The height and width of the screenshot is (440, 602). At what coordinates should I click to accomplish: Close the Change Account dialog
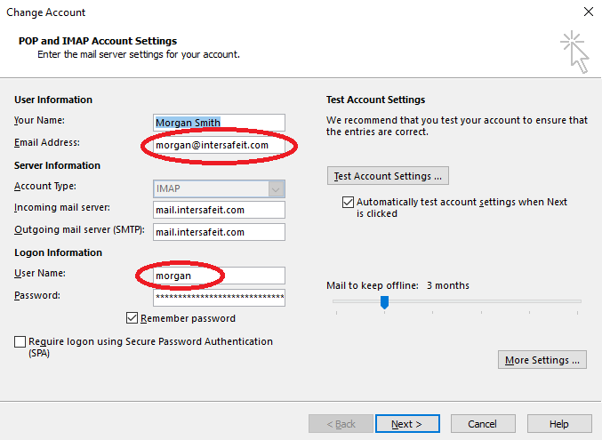pos(588,12)
